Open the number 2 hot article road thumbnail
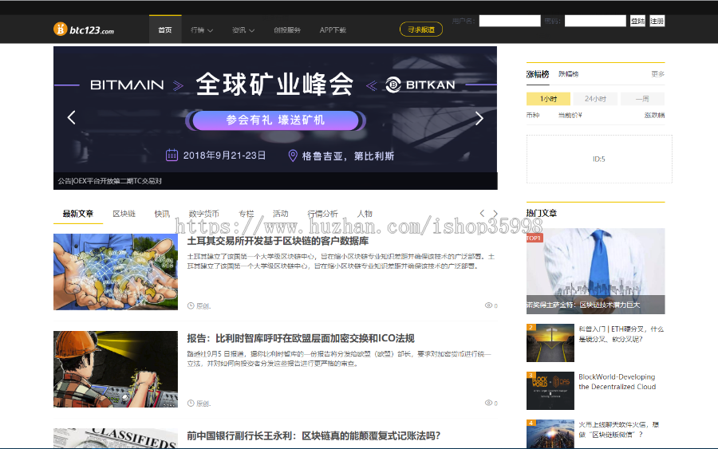718x449 pixels. point(550,343)
